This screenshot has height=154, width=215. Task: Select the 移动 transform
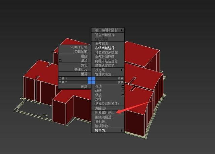point(98,86)
